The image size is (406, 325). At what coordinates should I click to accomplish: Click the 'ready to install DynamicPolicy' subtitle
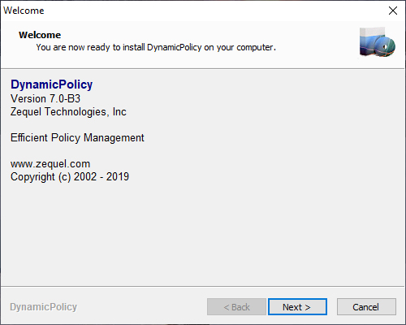156,47
